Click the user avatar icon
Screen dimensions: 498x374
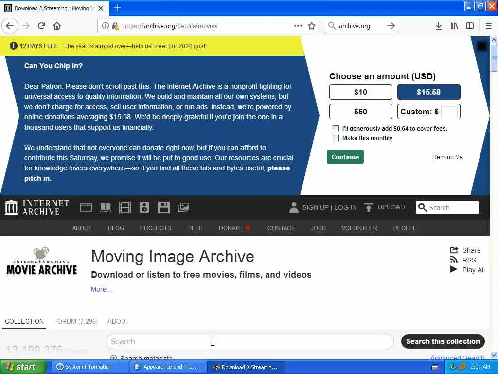294,207
